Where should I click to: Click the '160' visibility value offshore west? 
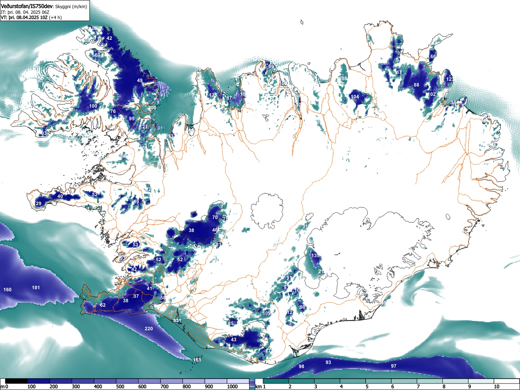pos(7,290)
